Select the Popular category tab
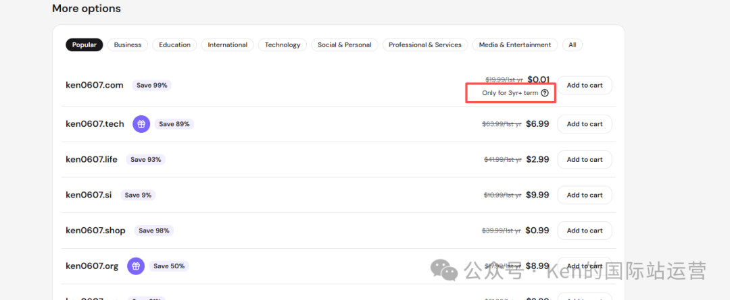 pyautogui.click(x=84, y=45)
